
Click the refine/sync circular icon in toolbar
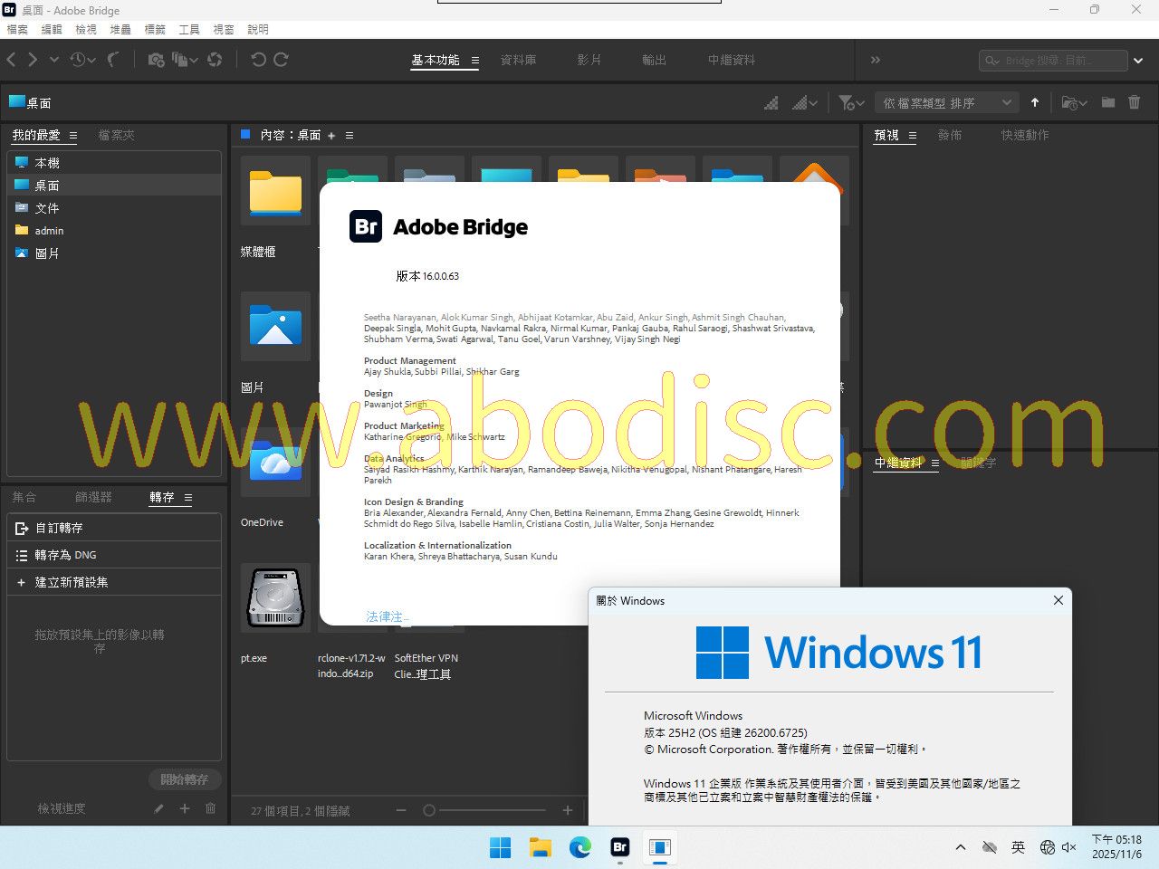pyautogui.click(x=215, y=60)
